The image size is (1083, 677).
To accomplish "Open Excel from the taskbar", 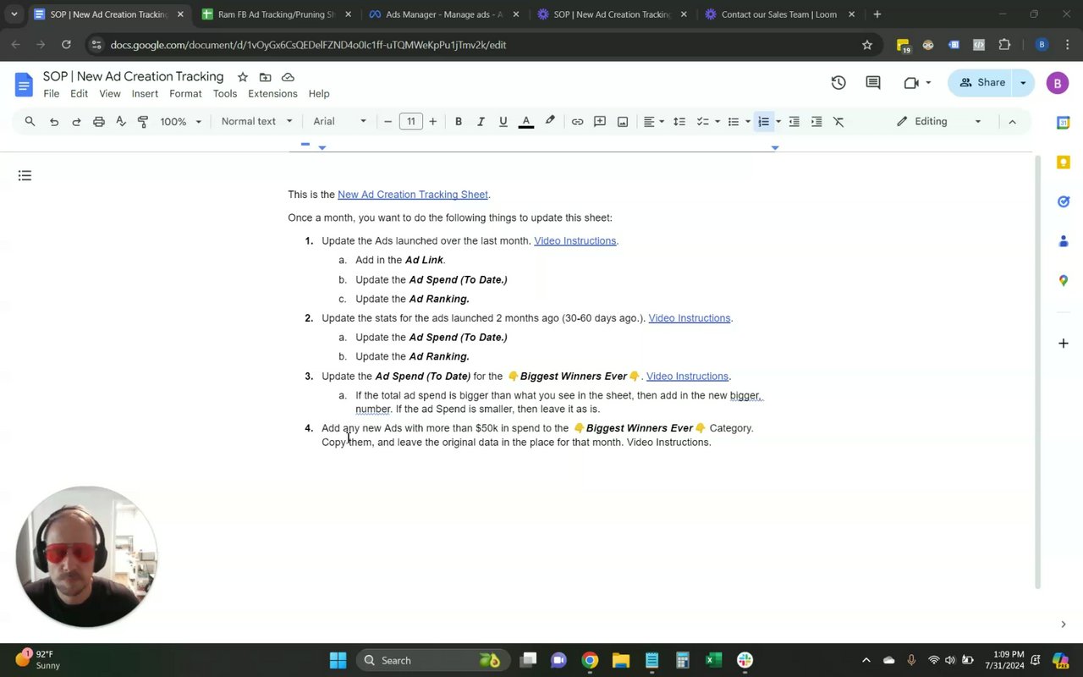I will (x=713, y=660).
